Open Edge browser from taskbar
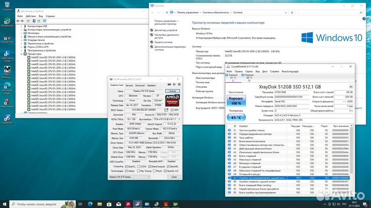This screenshot has width=371, height=208. click(90, 204)
